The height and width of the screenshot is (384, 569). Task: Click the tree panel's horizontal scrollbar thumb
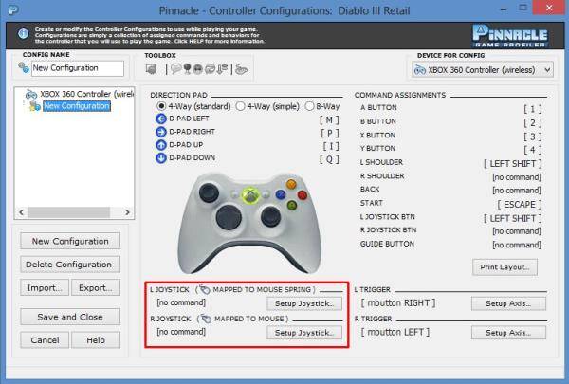click(x=69, y=212)
